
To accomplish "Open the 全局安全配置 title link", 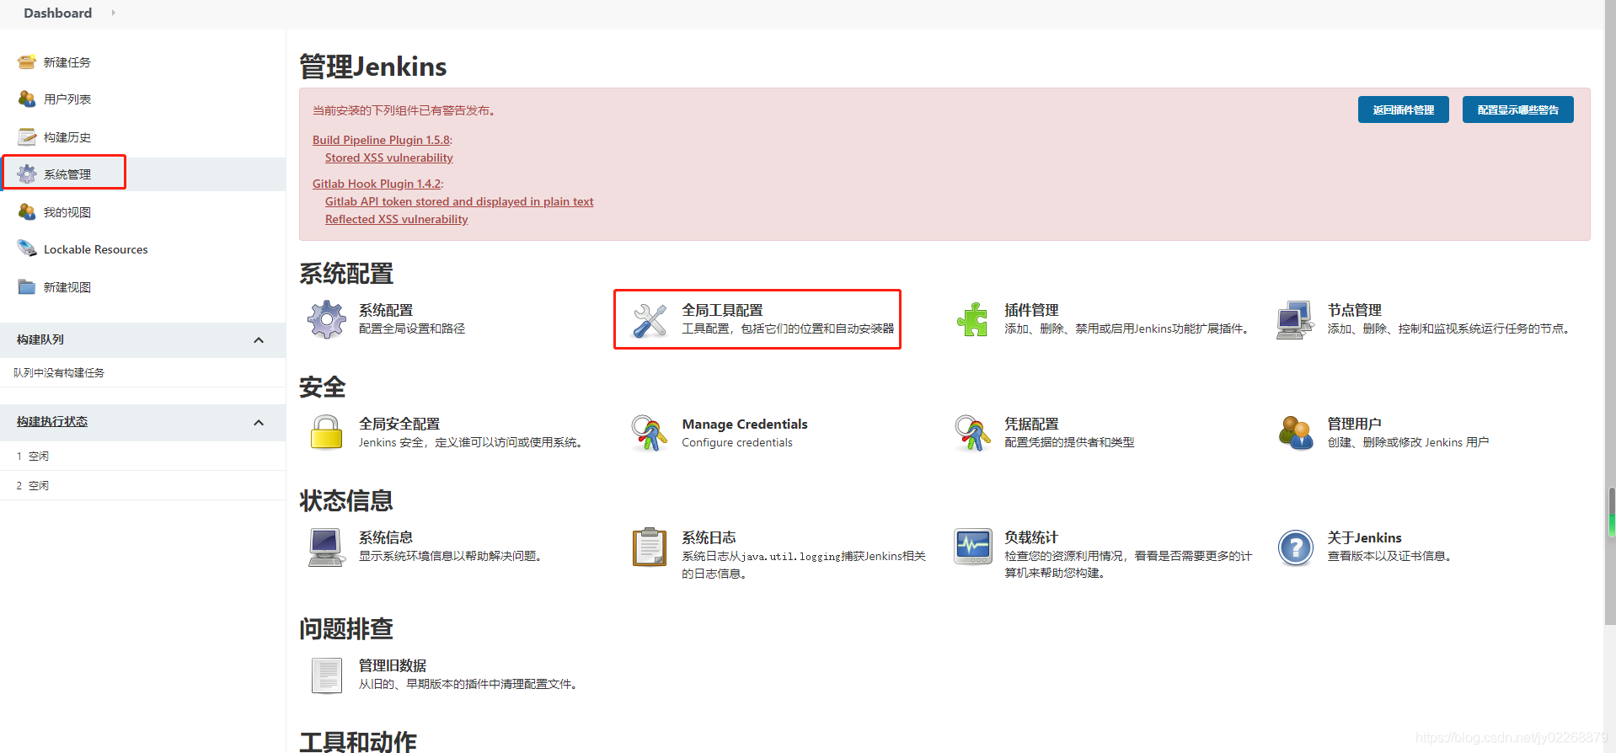I will [399, 424].
